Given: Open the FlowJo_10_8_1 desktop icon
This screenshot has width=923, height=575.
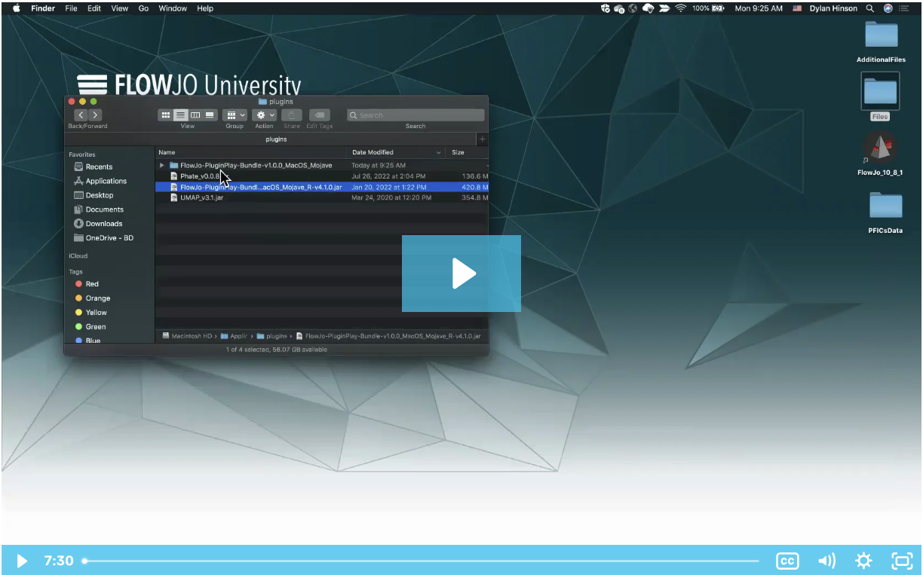Looking at the screenshot, I should [x=880, y=148].
